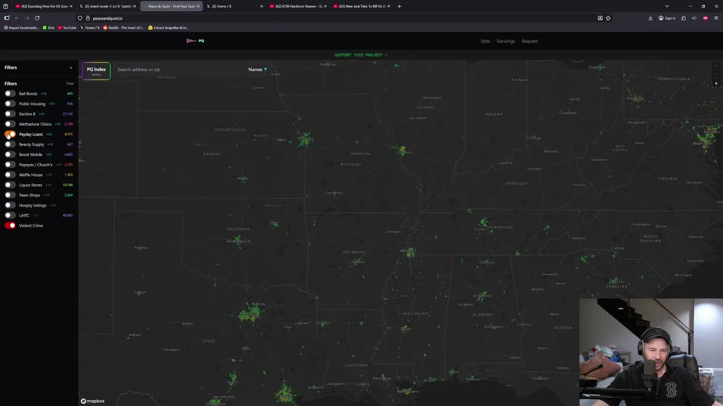Click the PQ site logo
The height and width of the screenshot is (406, 723).
[195, 41]
